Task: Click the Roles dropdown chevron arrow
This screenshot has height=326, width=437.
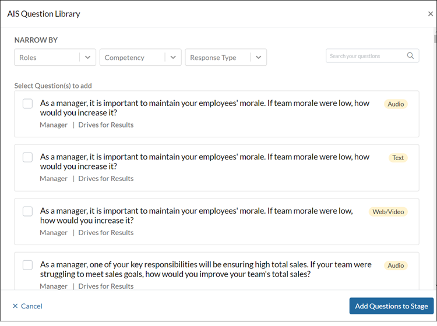Action: [x=87, y=58]
